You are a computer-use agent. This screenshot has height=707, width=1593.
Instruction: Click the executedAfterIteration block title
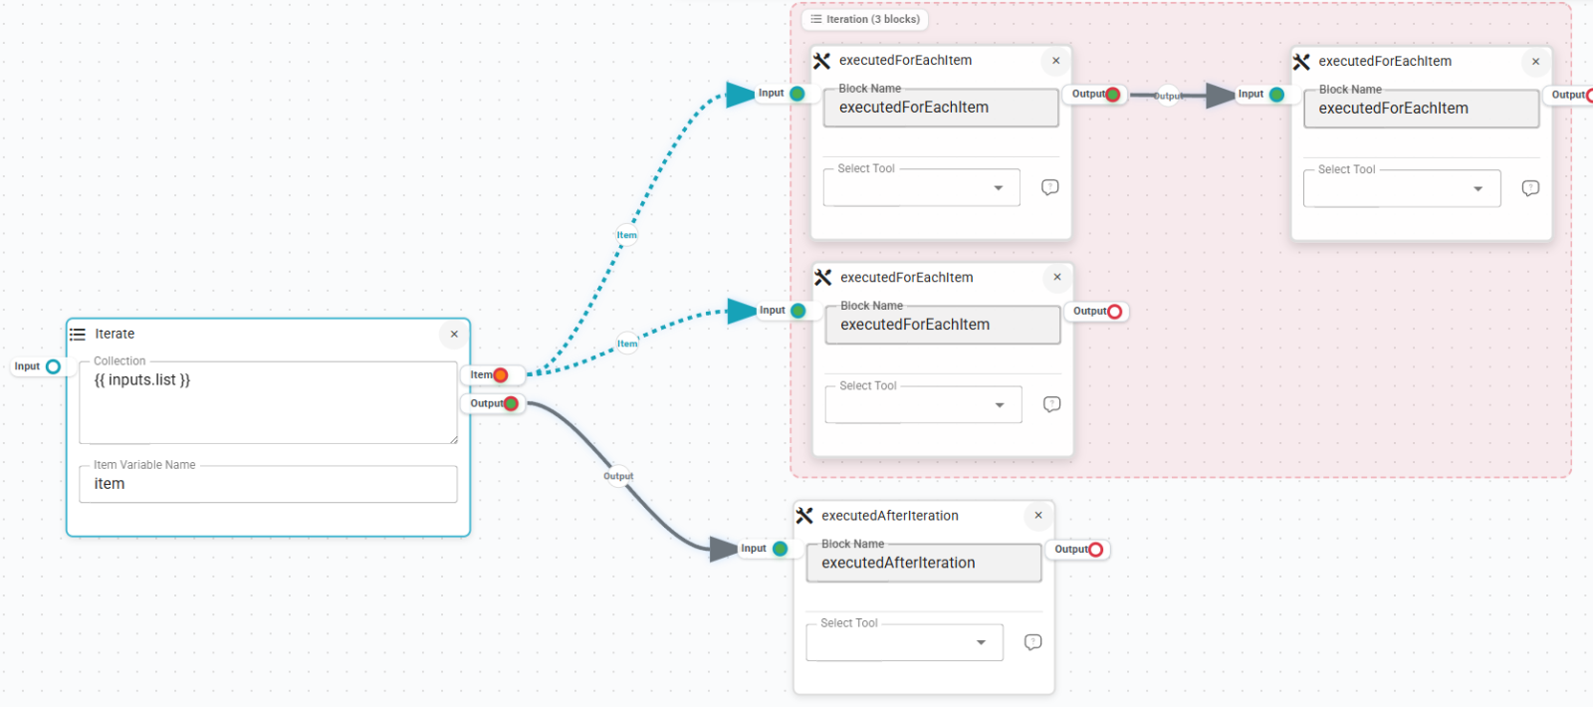click(890, 516)
